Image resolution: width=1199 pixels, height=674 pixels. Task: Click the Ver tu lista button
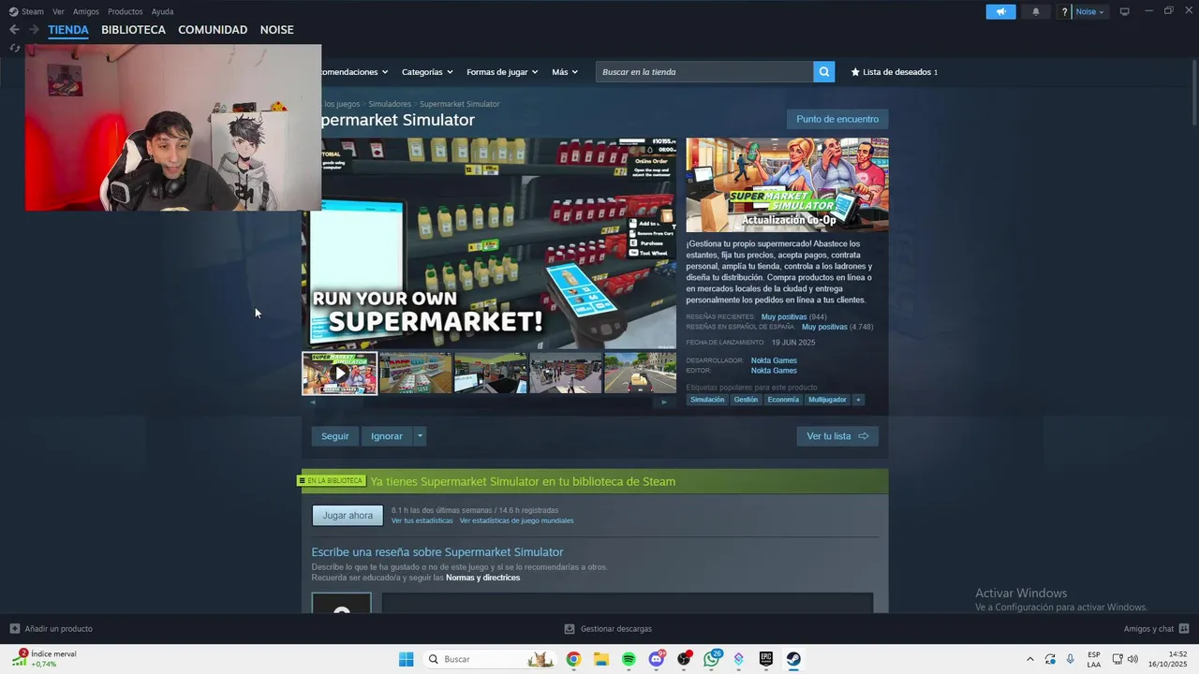(837, 436)
